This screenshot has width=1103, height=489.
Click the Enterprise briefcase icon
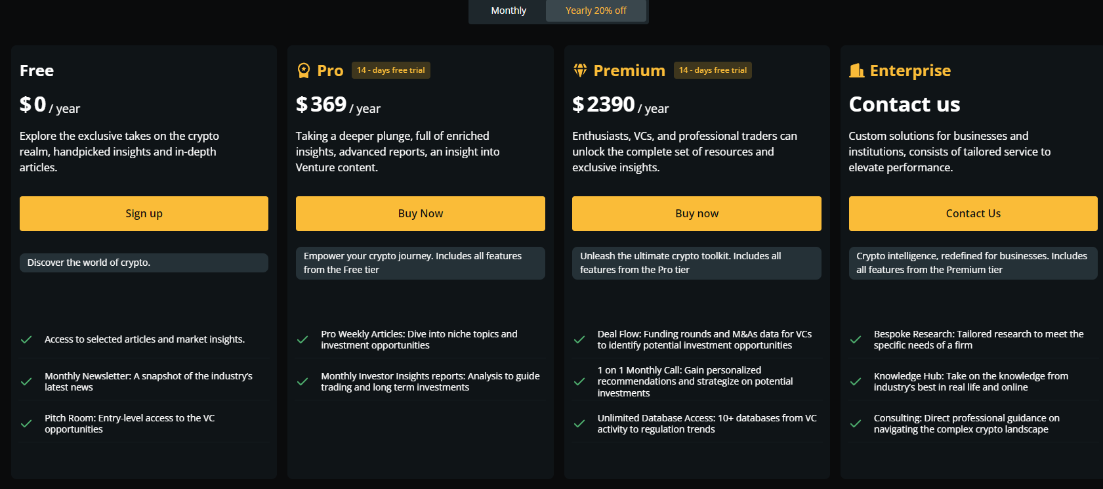pyautogui.click(x=857, y=70)
